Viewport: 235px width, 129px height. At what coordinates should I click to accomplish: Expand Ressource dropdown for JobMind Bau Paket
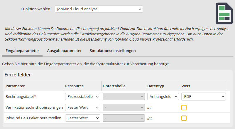click(82, 118)
